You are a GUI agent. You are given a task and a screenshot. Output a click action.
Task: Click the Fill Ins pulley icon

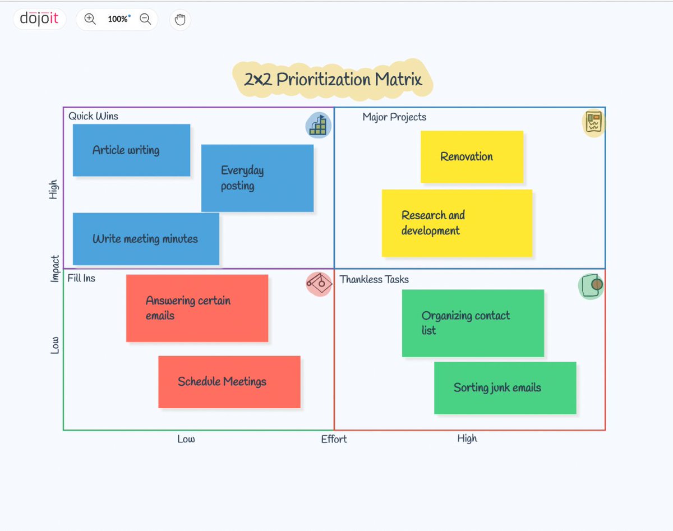(x=319, y=284)
